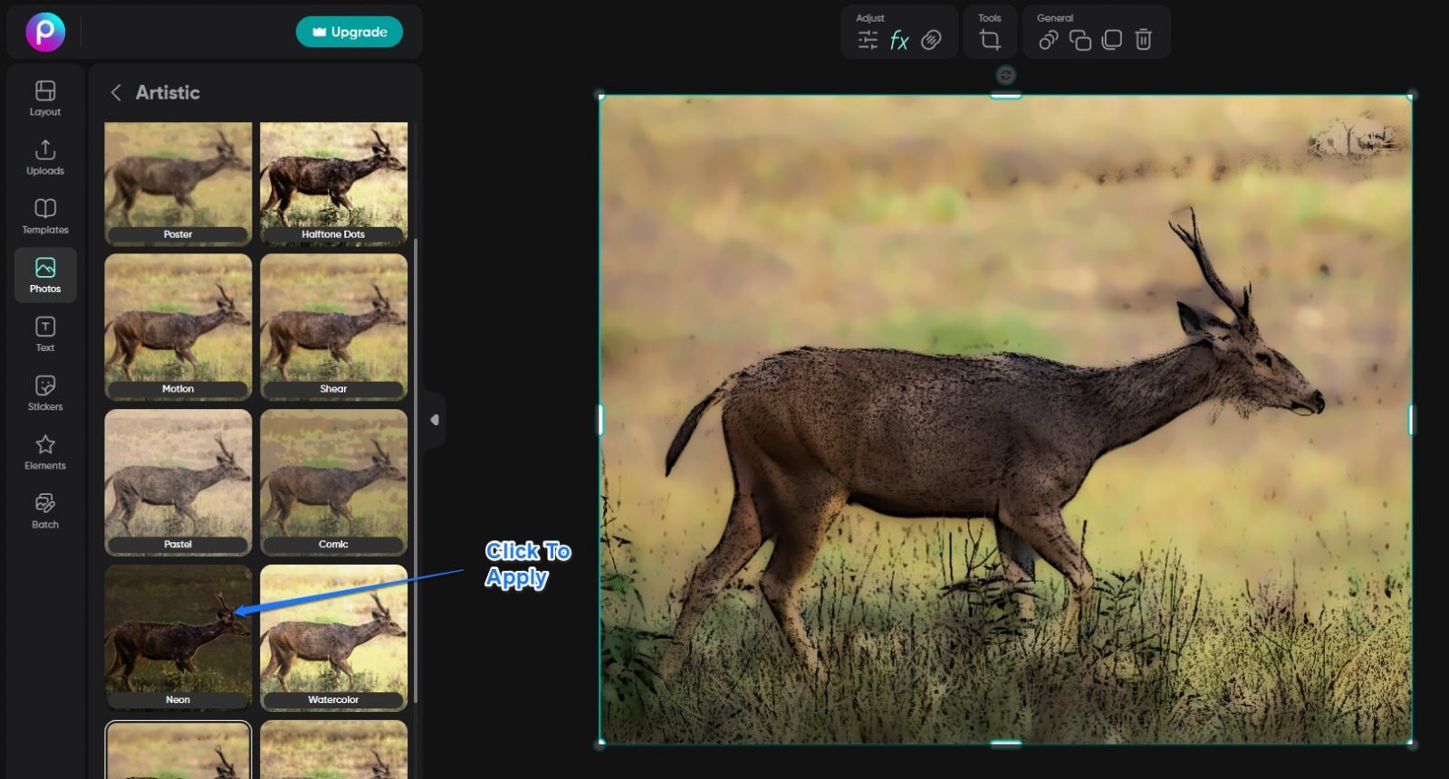Open the Templates panel
The width and height of the screenshot is (1449, 779).
tap(45, 216)
